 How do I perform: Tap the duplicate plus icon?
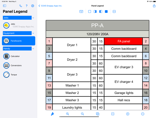pyautogui.click(x=98, y=114)
